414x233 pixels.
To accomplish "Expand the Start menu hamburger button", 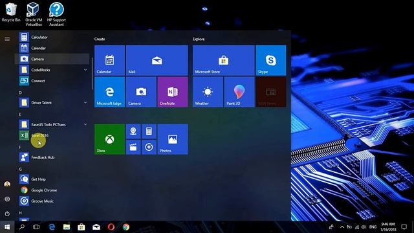I will pyautogui.click(x=7, y=39).
